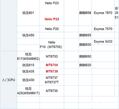Select the MT6737 MT6737T cell
The height and width of the screenshot is (109, 119).
pos(52,80)
